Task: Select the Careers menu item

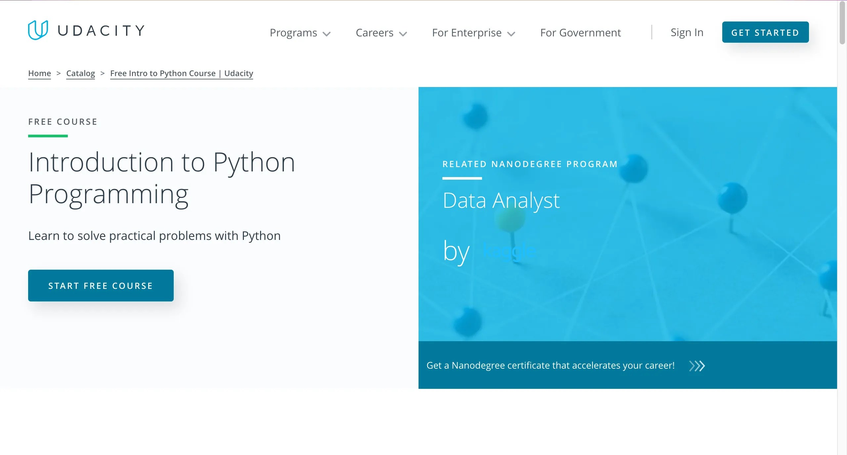Action: point(374,32)
